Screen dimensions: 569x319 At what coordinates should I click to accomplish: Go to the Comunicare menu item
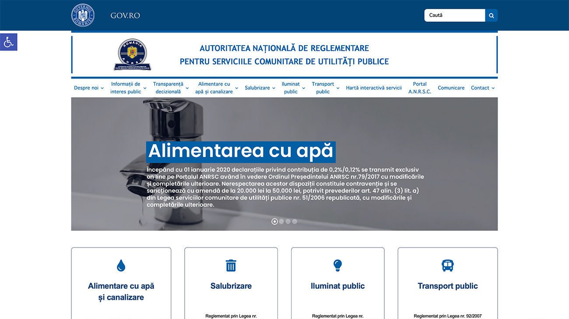pyautogui.click(x=451, y=88)
